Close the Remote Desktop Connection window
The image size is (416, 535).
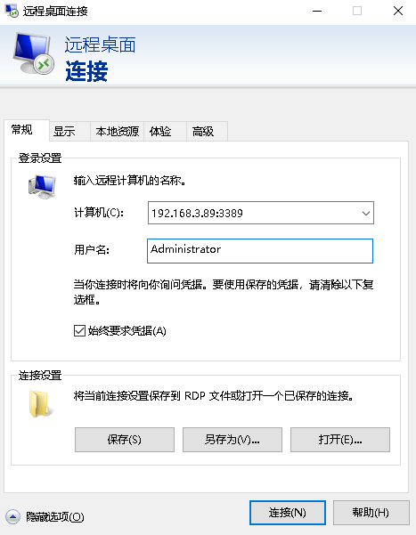(398, 11)
